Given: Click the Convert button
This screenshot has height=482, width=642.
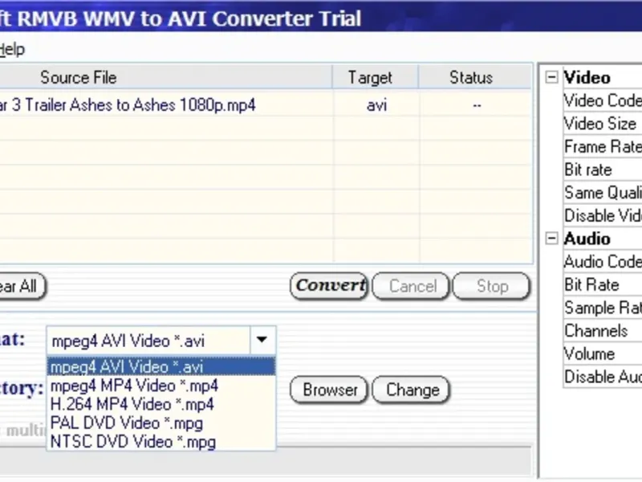Looking at the screenshot, I should pos(329,286).
